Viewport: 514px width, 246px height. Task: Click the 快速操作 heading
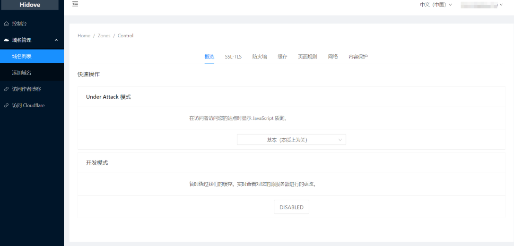tap(88, 75)
